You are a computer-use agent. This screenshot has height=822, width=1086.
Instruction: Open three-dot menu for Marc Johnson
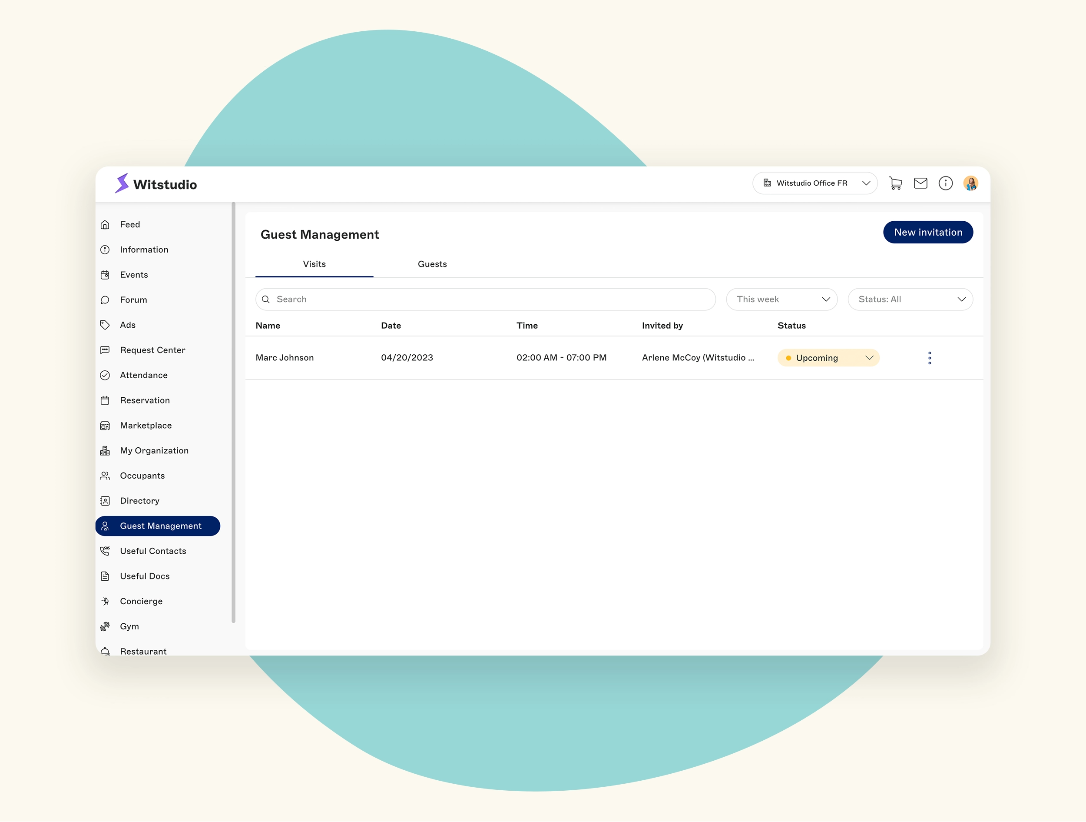pos(929,358)
